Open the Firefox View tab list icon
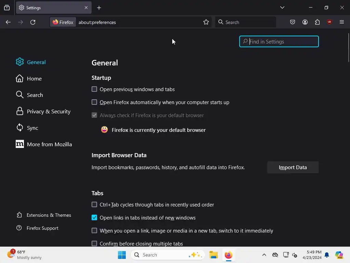The image size is (350, 263). 7,8
